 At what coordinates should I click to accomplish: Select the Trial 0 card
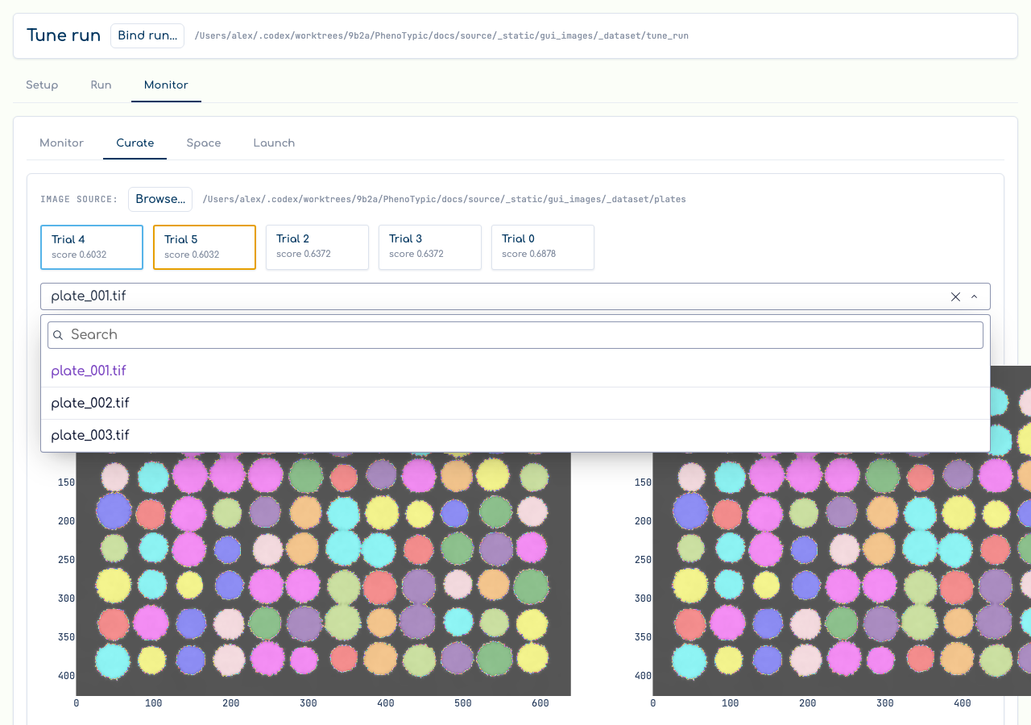pyautogui.click(x=543, y=246)
